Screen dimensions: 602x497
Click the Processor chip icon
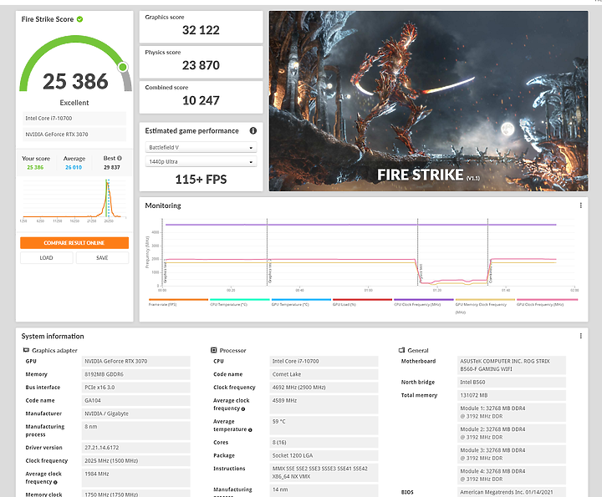(x=214, y=350)
